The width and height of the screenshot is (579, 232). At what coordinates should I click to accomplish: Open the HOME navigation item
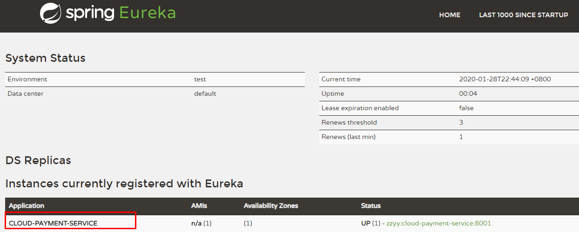click(x=450, y=15)
